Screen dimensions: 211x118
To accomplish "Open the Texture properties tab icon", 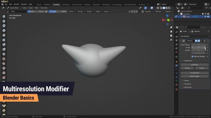I will pyautogui.click(x=177, y=89).
